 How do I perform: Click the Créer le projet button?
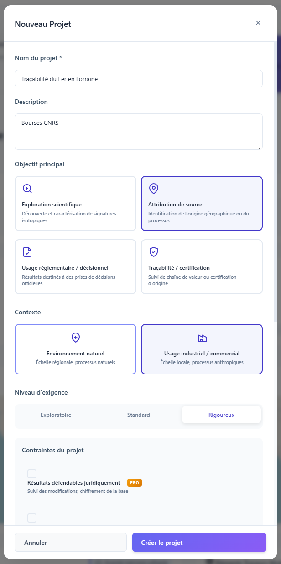click(x=199, y=542)
